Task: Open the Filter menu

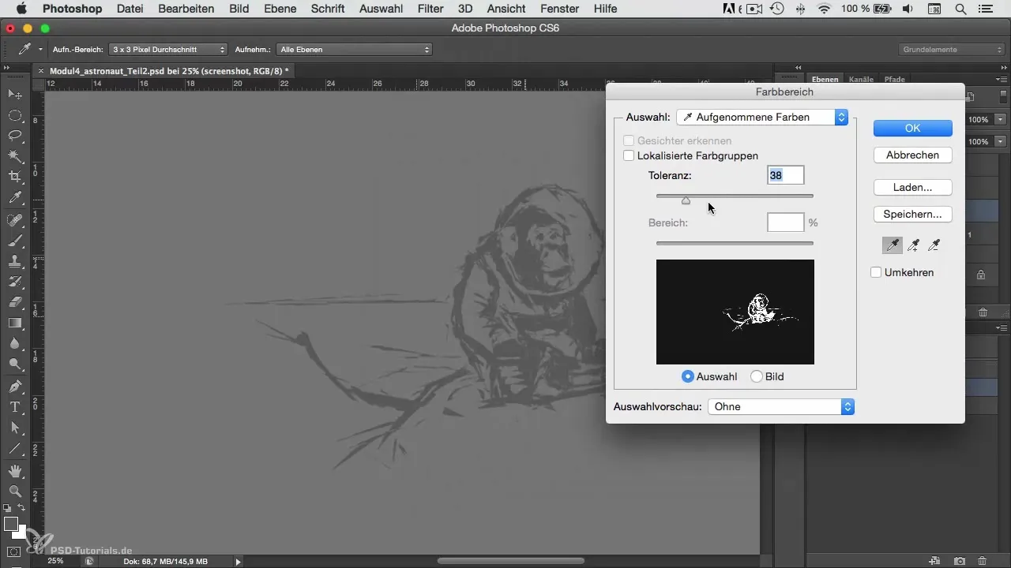Action: (x=430, y=9)
